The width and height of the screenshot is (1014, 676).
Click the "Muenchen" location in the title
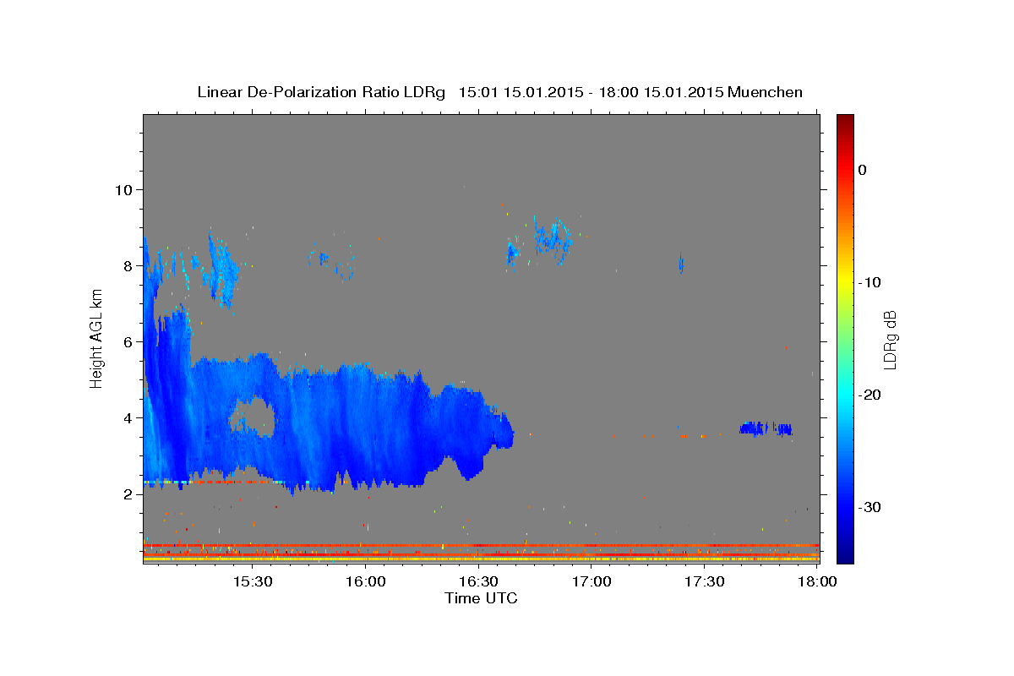[x=766, y=92]
